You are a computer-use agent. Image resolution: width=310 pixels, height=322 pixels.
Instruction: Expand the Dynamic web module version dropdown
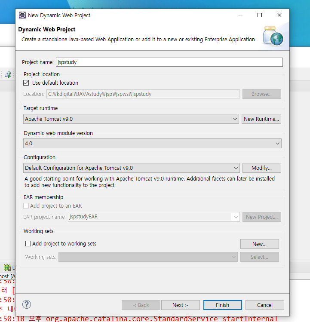[152, 143]
